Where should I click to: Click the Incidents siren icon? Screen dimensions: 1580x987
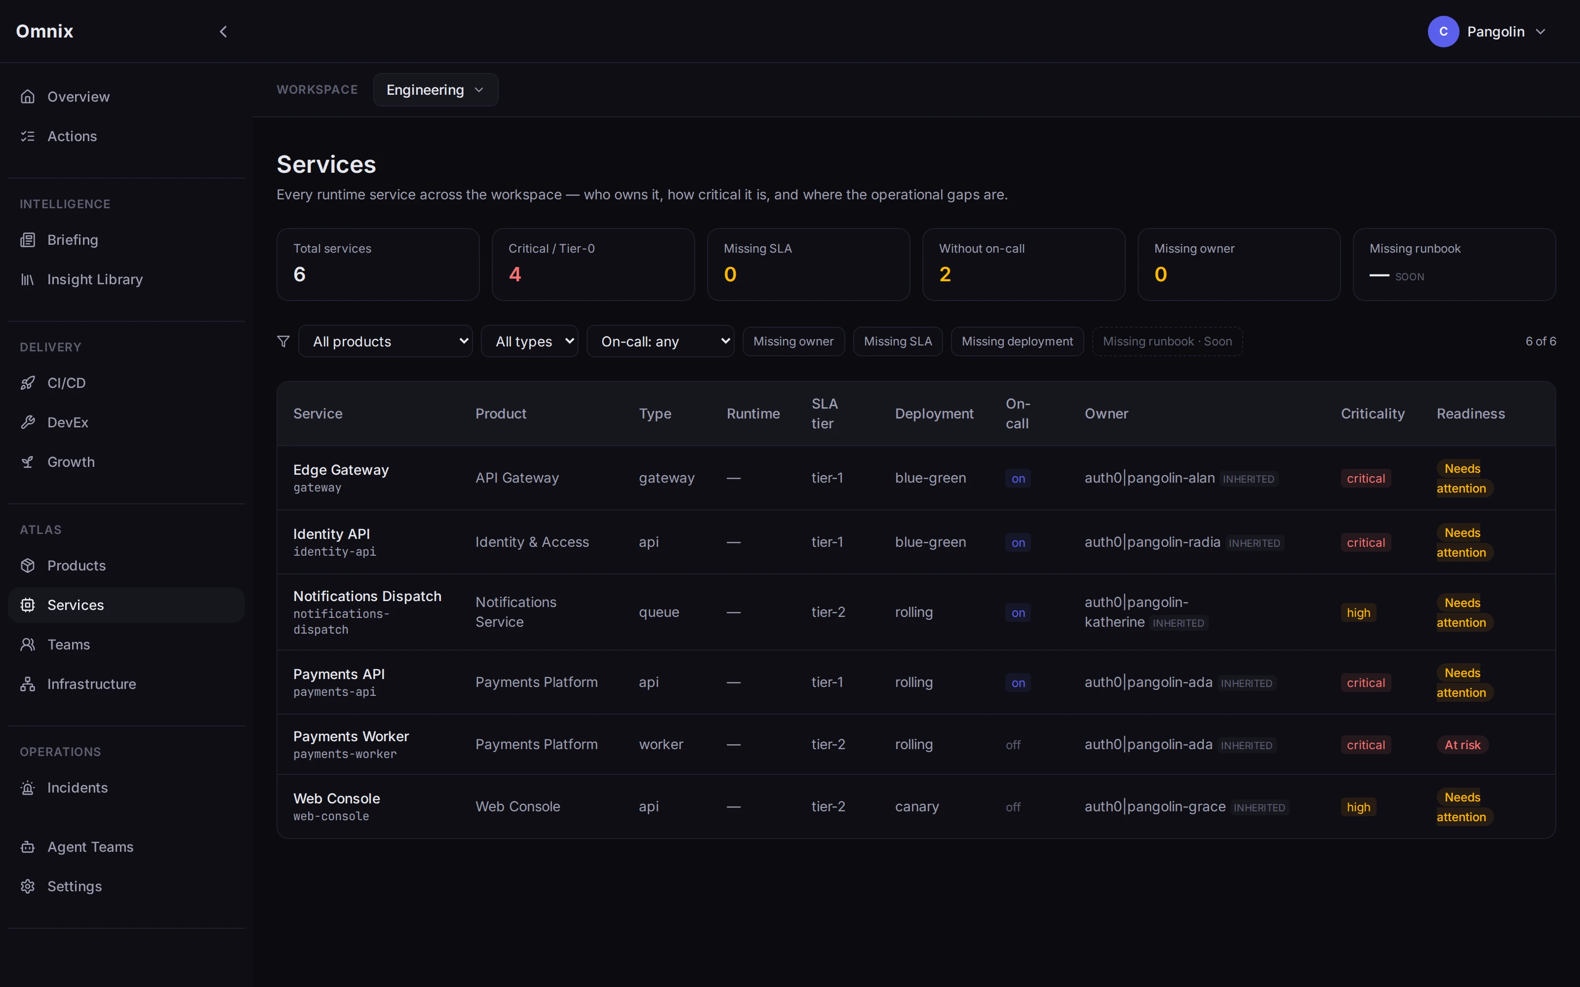tap(28, 788)
